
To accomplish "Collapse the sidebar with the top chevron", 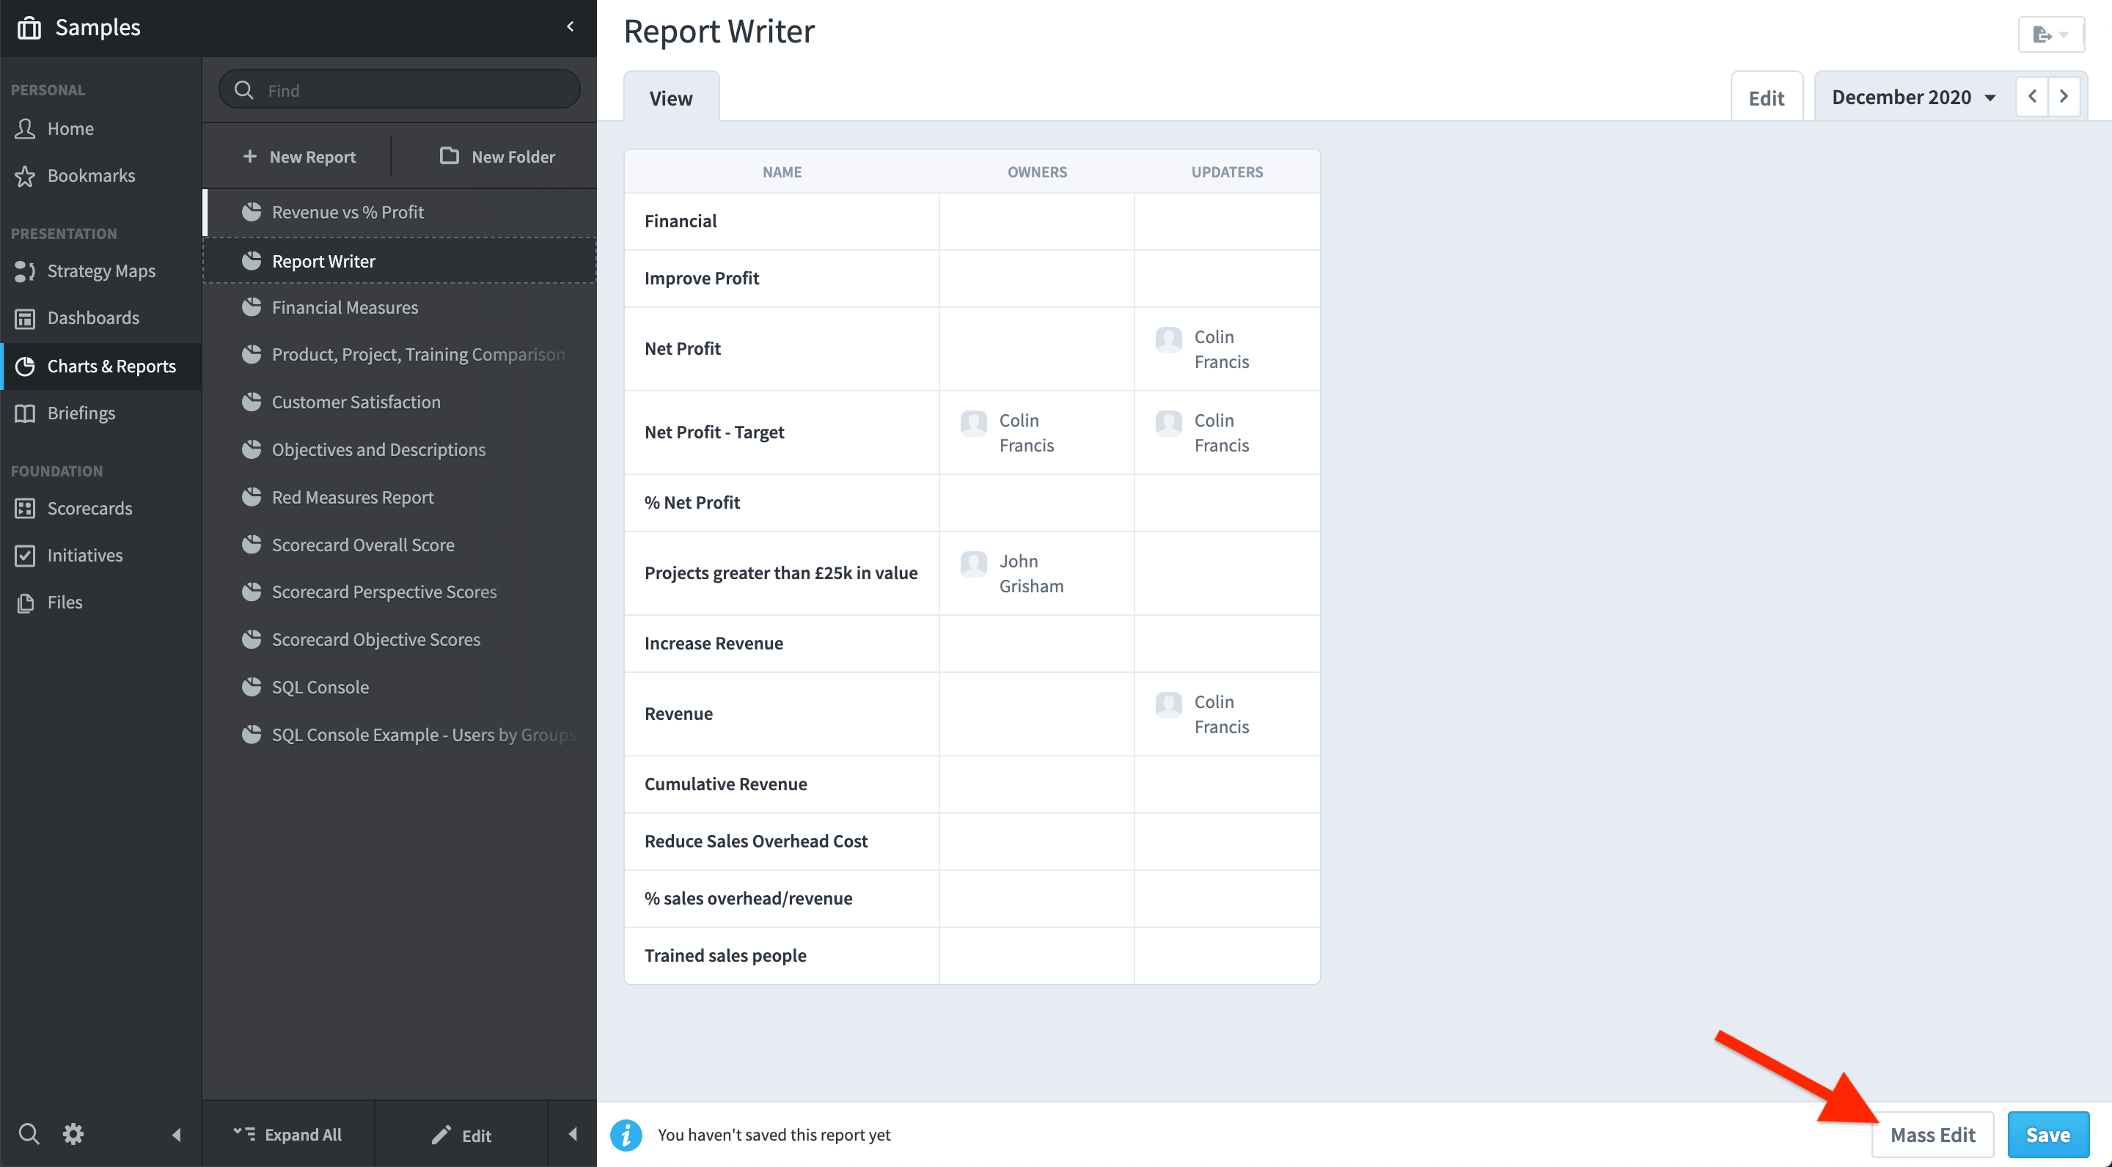I will tap(571, 27).
